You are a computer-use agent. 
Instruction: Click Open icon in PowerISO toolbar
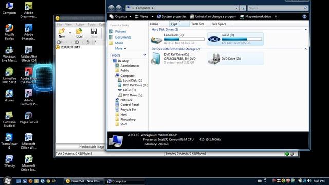point(80,33)
